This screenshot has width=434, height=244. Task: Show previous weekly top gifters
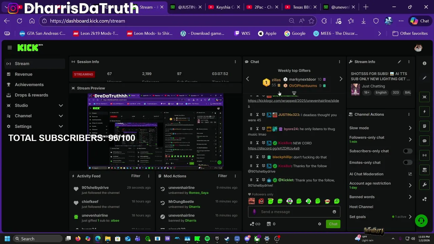[x=248, y=79]
